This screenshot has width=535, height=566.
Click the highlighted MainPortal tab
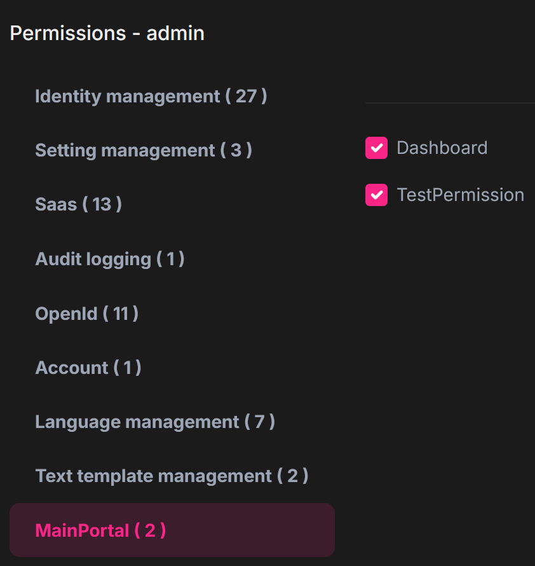coord(100,530)
